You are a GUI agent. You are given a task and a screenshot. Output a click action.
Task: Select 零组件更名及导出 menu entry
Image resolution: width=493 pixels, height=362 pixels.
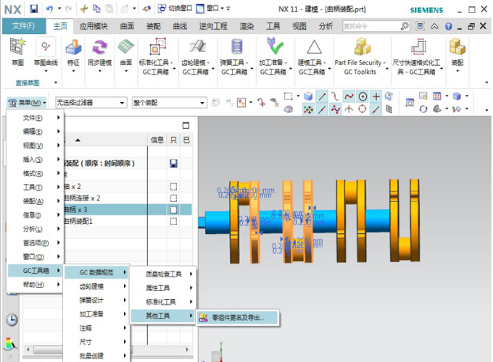[x=237, y=317]
